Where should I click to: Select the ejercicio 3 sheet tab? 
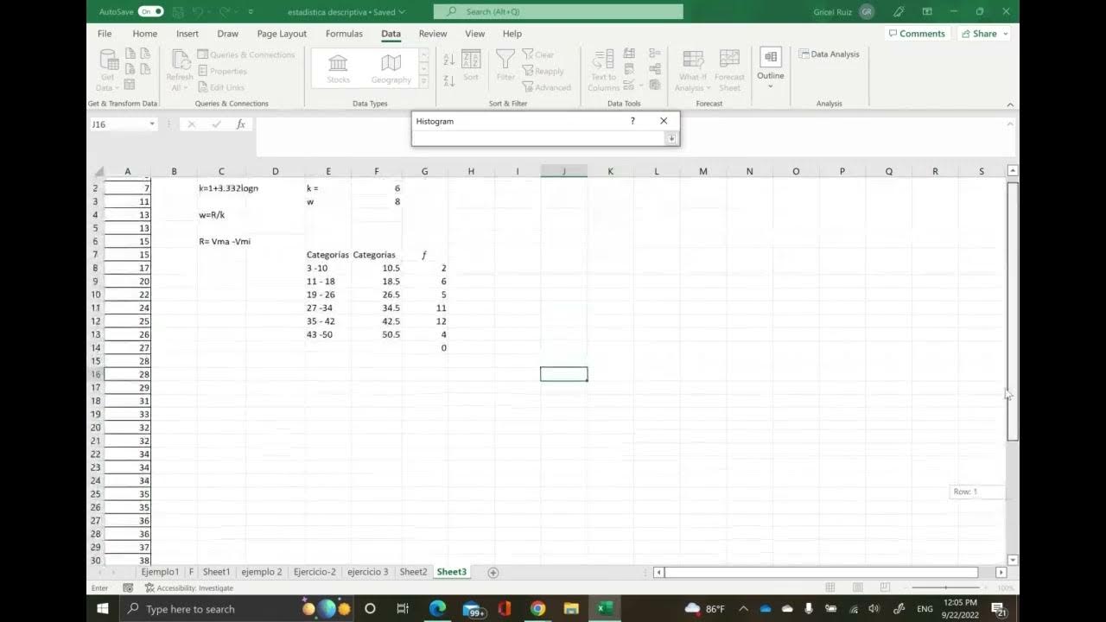368,572
